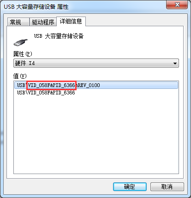Close the properties dialog with X button
The height and width of the screenshot is (198, 191).
coord(177,5)
